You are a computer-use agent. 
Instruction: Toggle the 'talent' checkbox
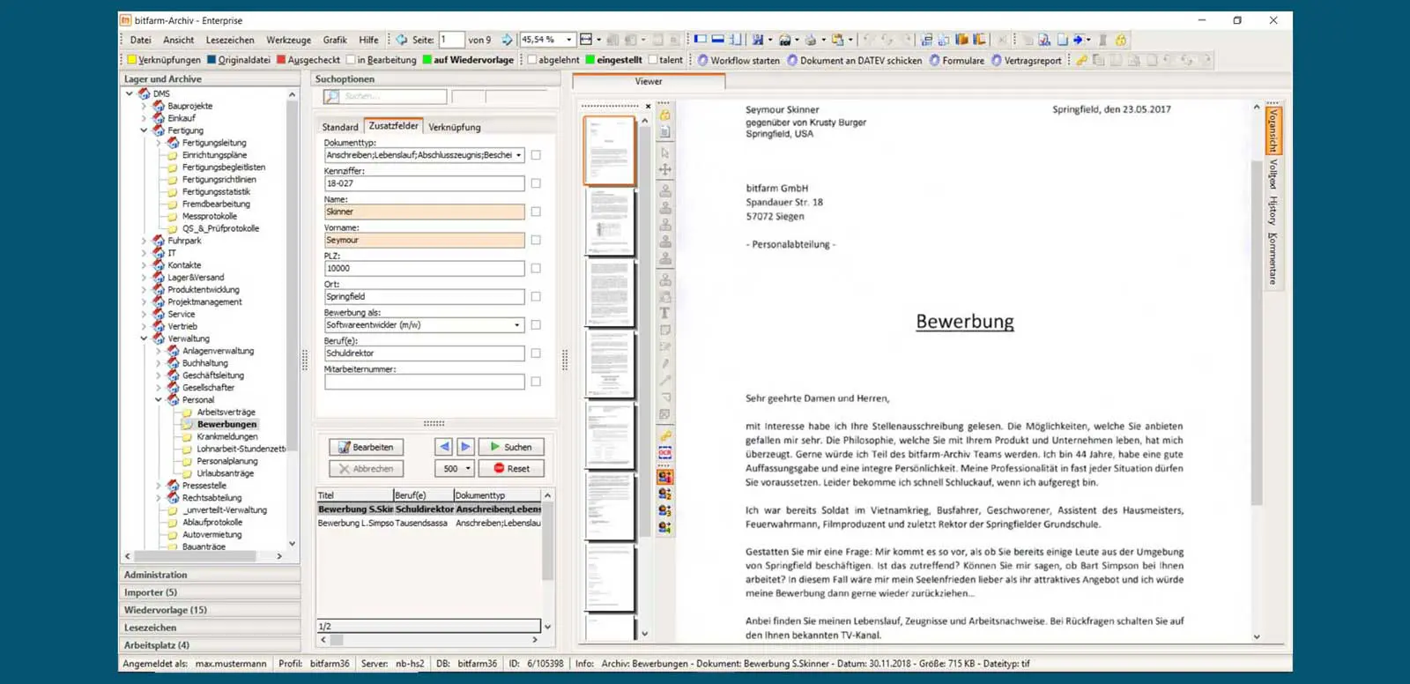653,60
